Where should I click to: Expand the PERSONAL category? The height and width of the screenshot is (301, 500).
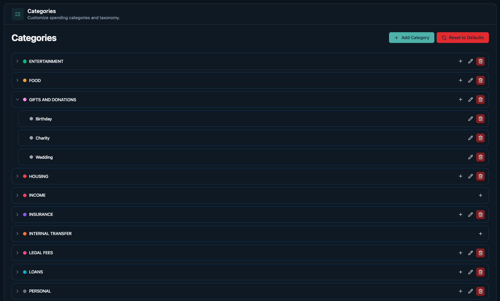(17, 291)
